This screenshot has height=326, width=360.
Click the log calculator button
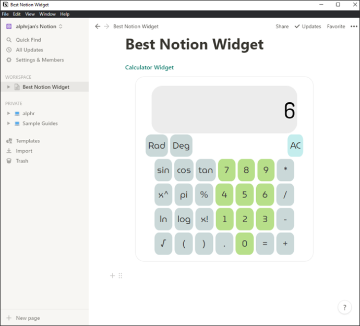[184, 219]
